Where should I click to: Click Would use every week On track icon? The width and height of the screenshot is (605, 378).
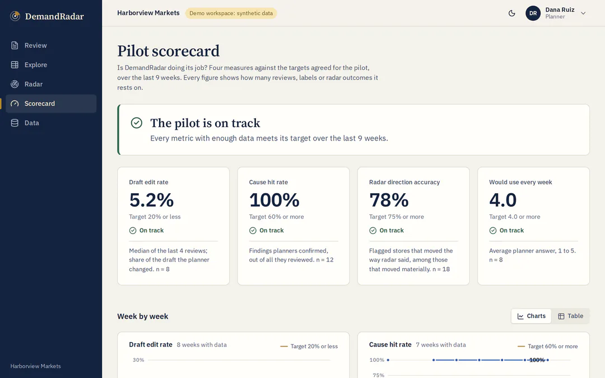(x=493, y=230)
